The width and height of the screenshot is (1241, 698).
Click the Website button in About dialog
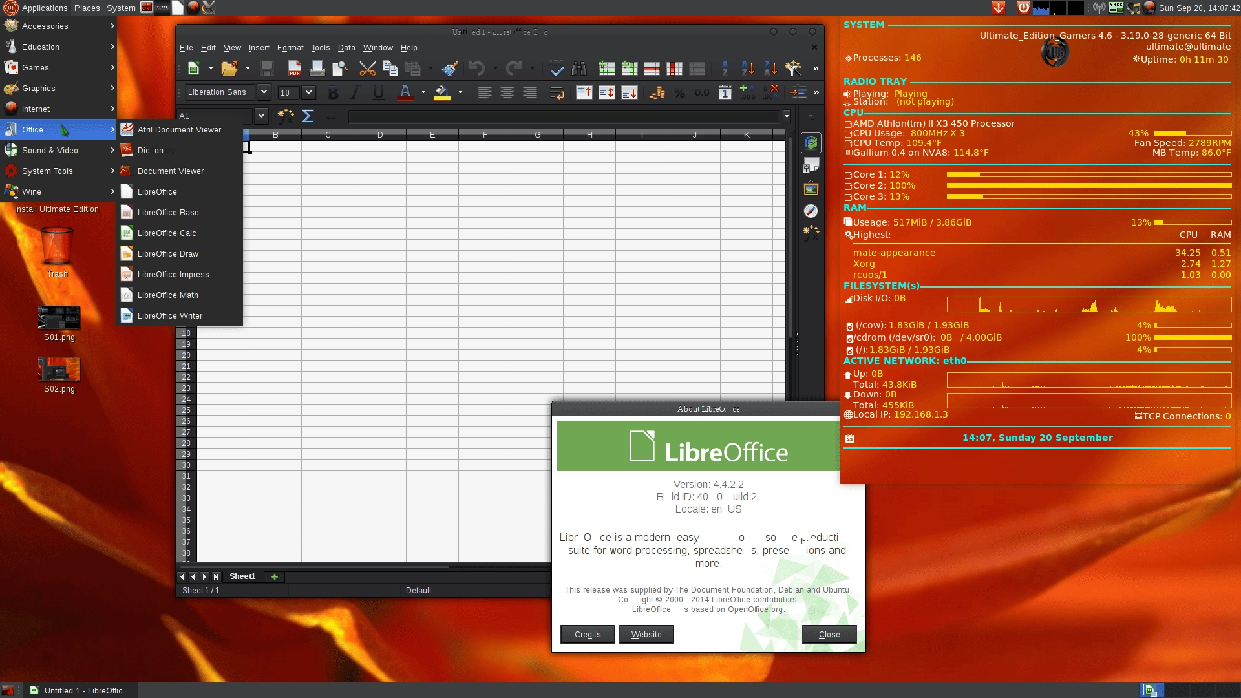pos(646,635)
